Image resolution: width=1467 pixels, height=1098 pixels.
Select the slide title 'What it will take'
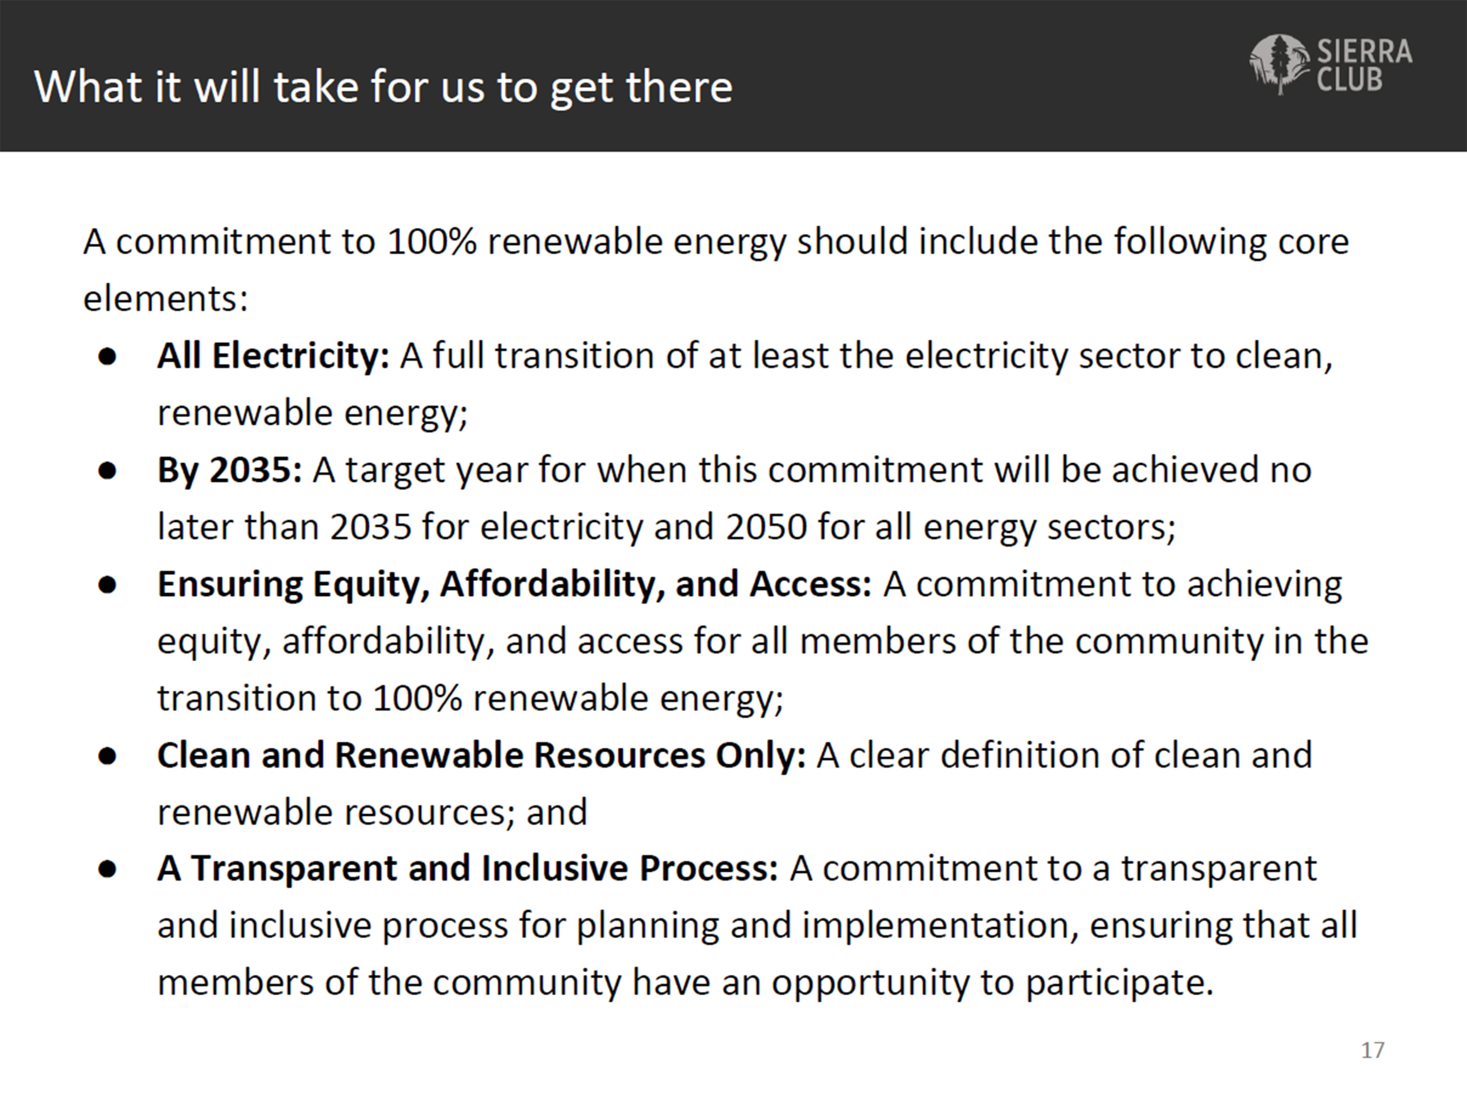(383, 86)
